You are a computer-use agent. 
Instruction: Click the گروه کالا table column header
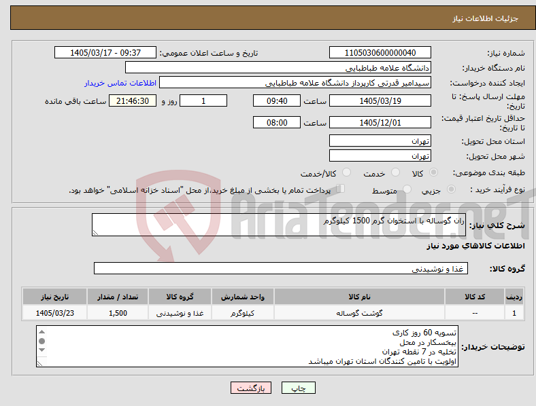click(x=180, y=297)
